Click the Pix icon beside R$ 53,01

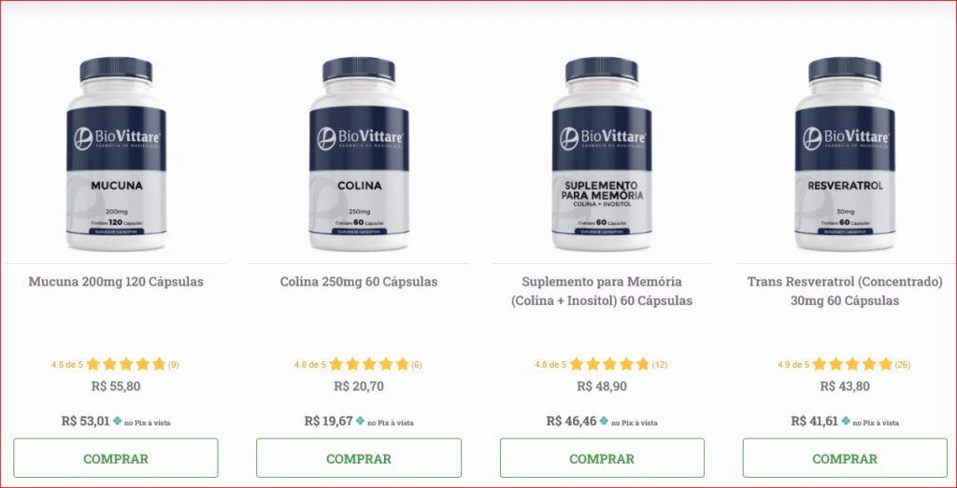118,421
